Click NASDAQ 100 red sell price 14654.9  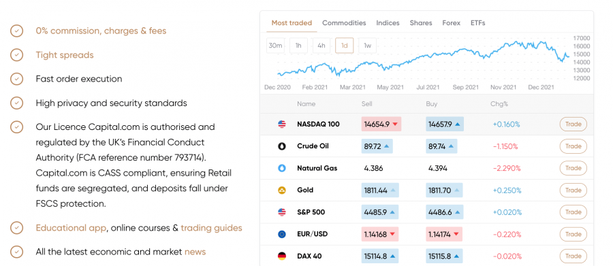(381, 124)
